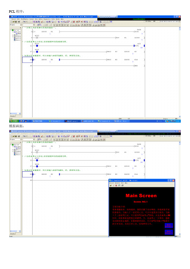Open the Project menu in GT Simulator window
Viewport: 190px width, 269px height.
pos(111,183)
